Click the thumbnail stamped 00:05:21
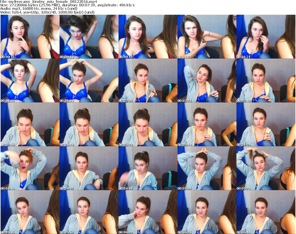 click(266, 168)
